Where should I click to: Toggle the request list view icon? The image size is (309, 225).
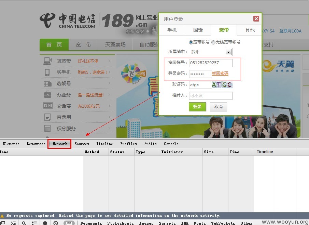34,223
